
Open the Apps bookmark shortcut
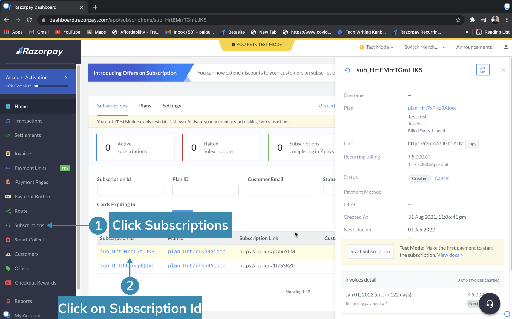(13, 32)
